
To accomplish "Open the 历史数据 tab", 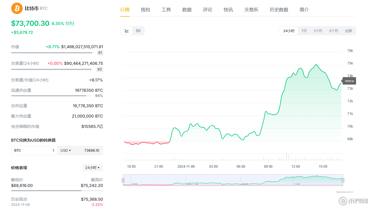I will [x=279, y=9].
